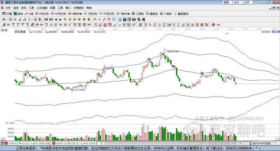The height and width of the screenshot is (151, 280).
Task: Click the 极反通道 indicator name
Action: click(x=20, y=32)
